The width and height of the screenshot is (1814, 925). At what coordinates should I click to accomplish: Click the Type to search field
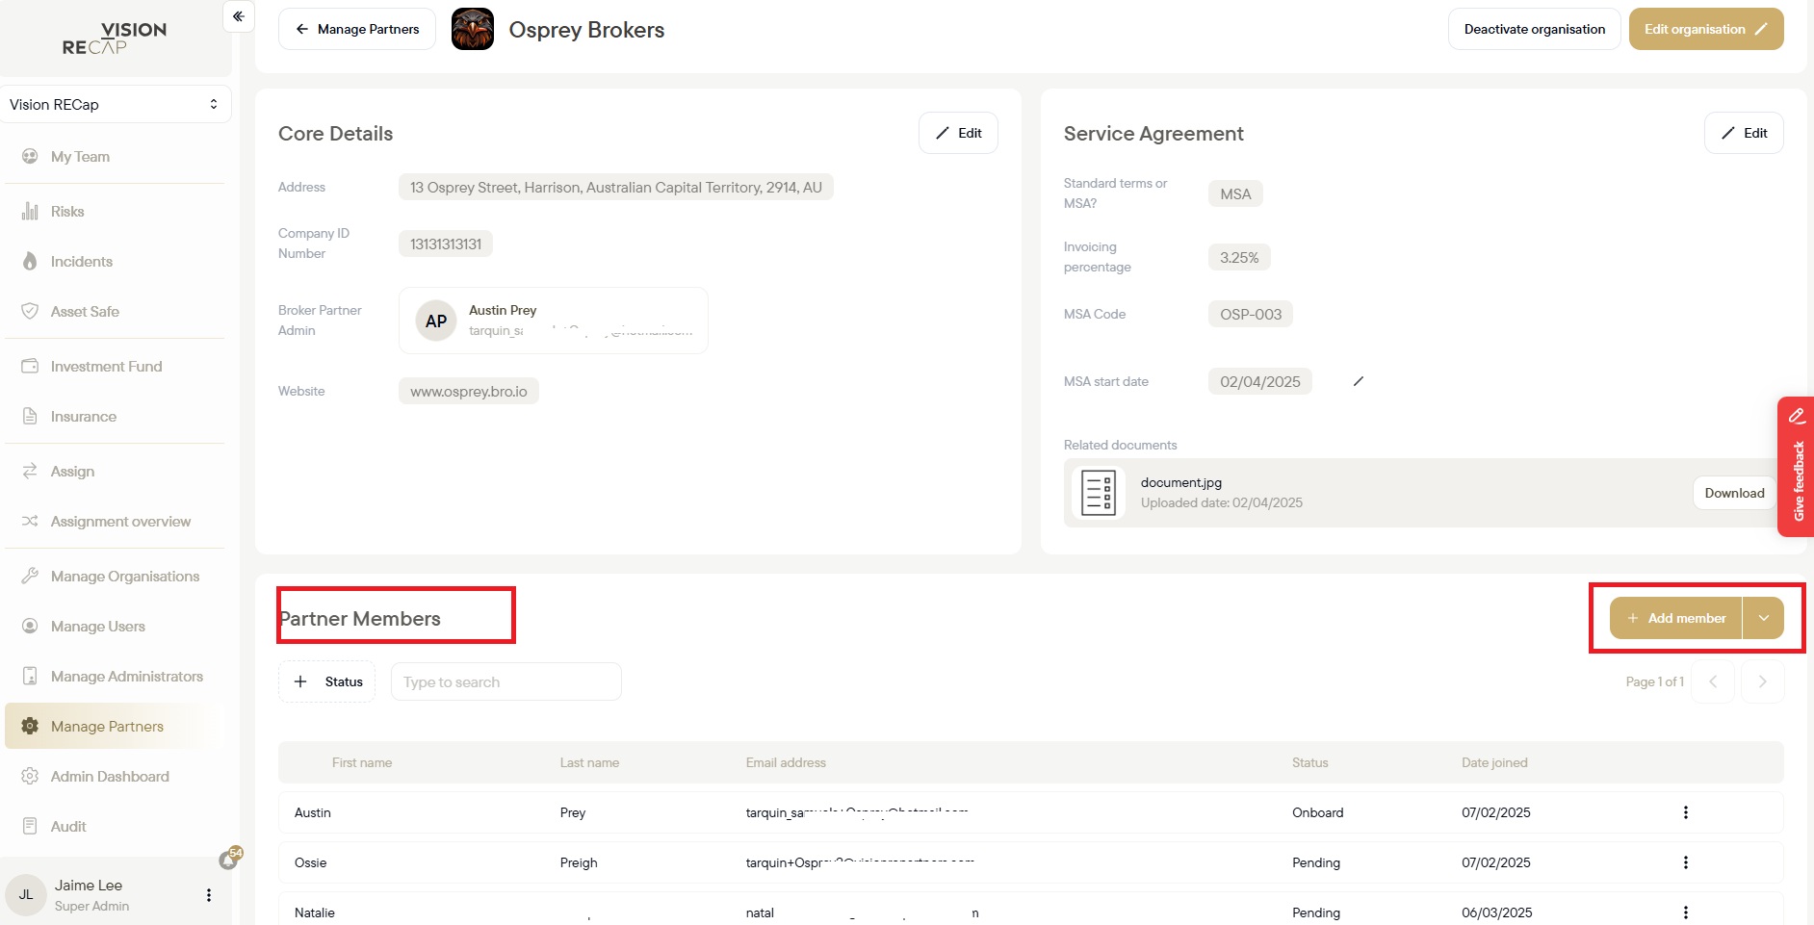point(506,681)
